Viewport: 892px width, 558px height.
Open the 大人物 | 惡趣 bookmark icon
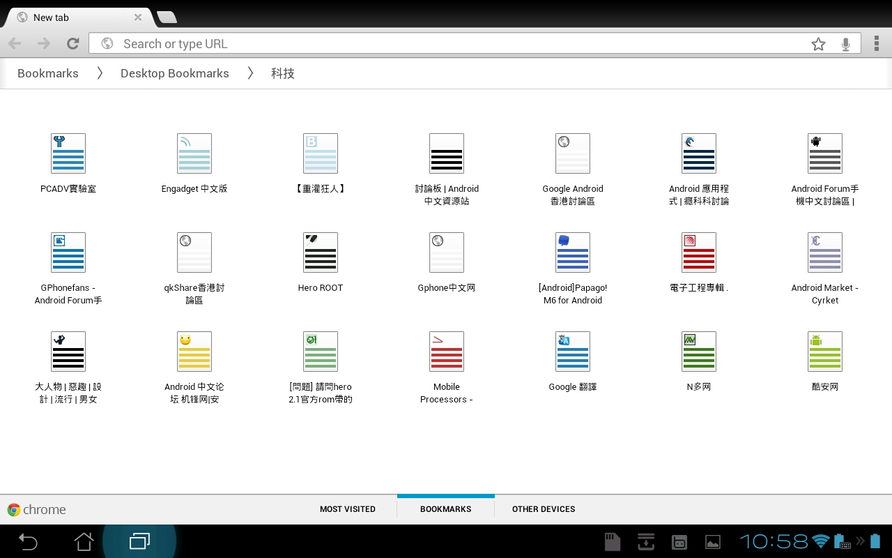68,352
